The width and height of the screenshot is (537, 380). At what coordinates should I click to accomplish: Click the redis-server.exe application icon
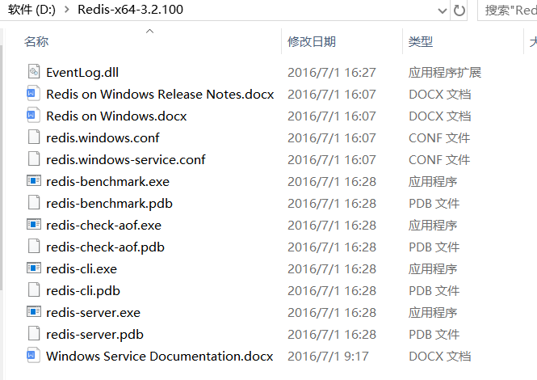click(33, 312)
